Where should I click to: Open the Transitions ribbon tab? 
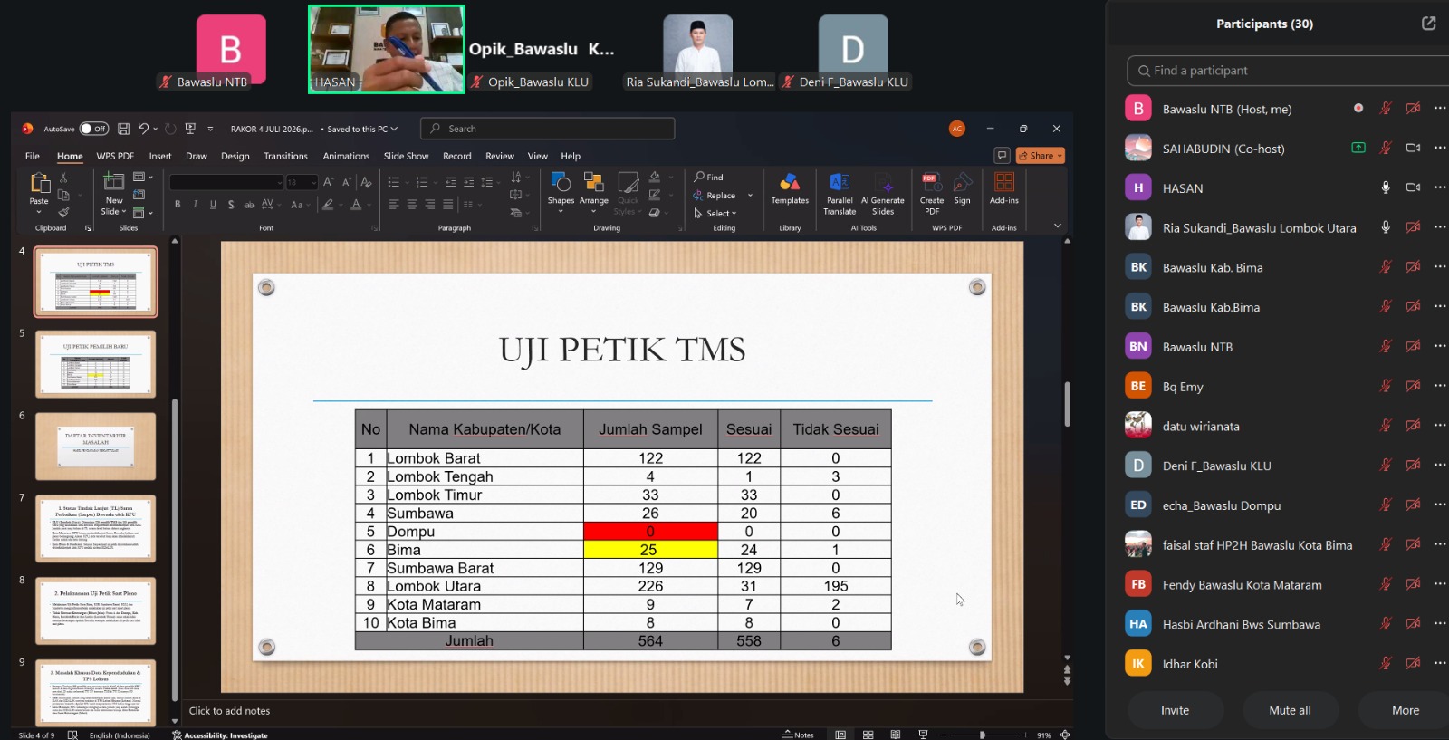click(x=285, y=156)
